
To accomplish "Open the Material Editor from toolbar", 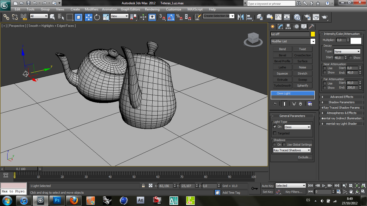I will pos(297,17).
